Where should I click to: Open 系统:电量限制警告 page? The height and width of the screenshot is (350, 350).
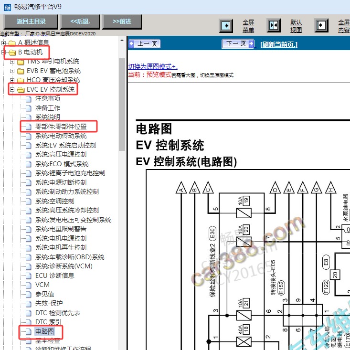click(x=61, y=229)
